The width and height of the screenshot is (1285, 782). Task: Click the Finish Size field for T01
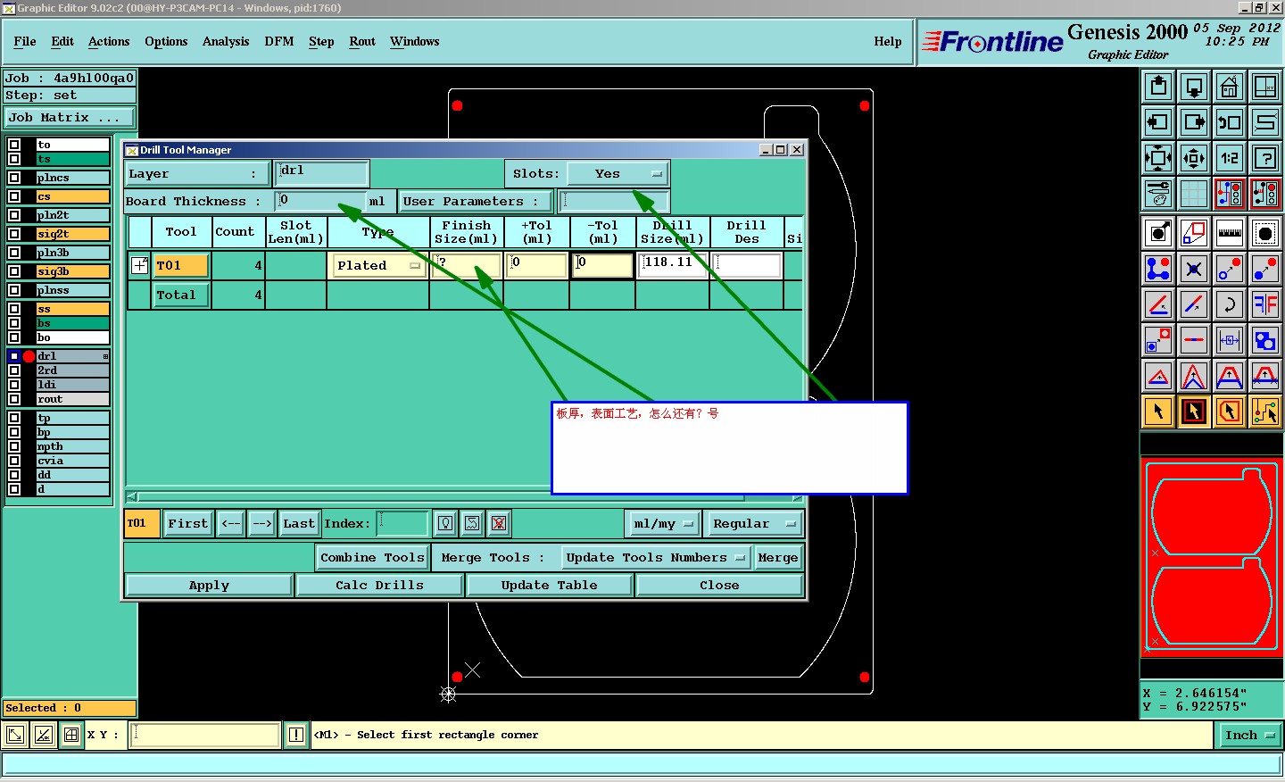tap(467, 265)
